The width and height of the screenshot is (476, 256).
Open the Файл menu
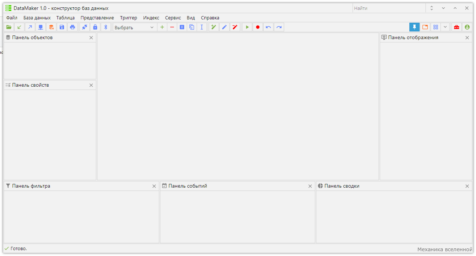point(12,18)
